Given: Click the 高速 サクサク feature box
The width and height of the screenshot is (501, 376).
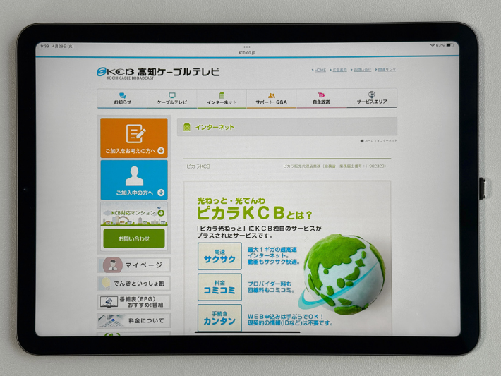Looking at the screenshot, I should coord(219,256).
